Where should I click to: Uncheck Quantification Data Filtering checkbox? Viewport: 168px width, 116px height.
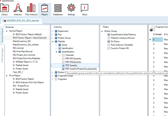coord(109,35)
